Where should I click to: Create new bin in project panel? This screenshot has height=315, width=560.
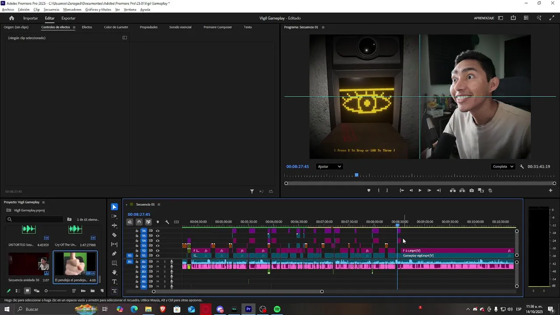92,291
